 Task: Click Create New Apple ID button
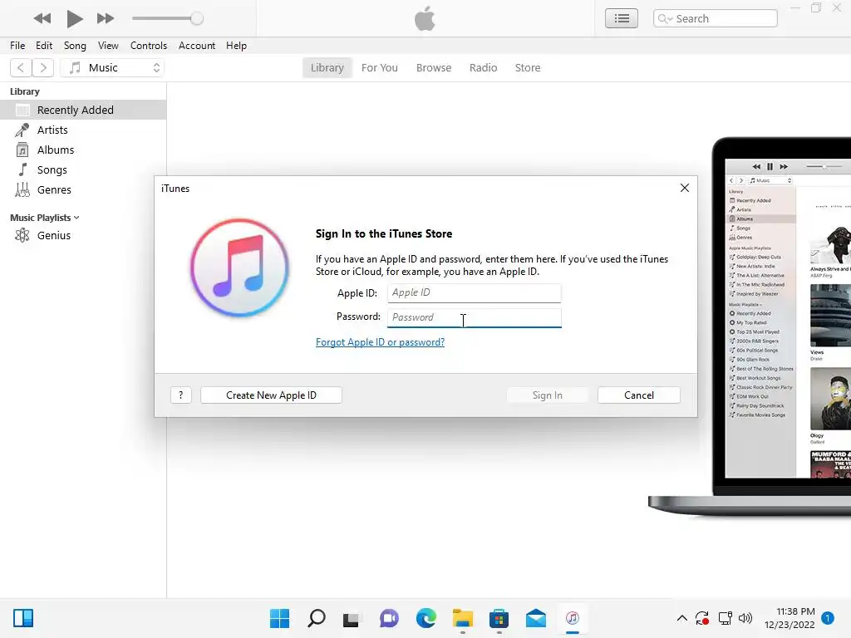click(271, 395)
